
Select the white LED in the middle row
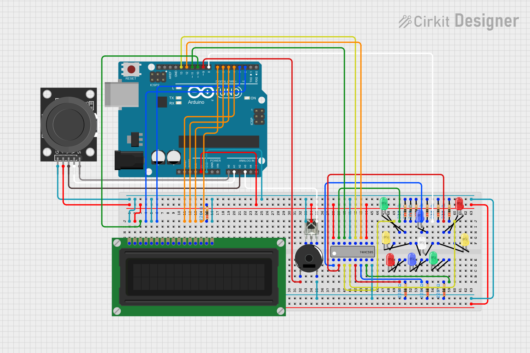point(422,242)
